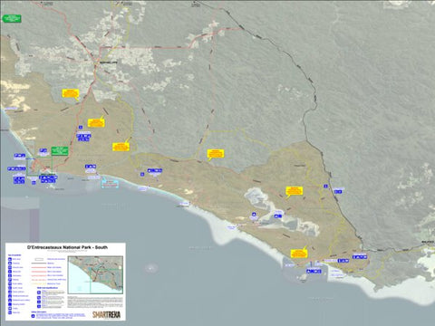
Task: Click the longest facility icon row on the far western shore
Action: (16, 168)
